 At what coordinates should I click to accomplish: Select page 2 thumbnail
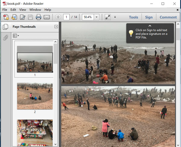point(35,96)
